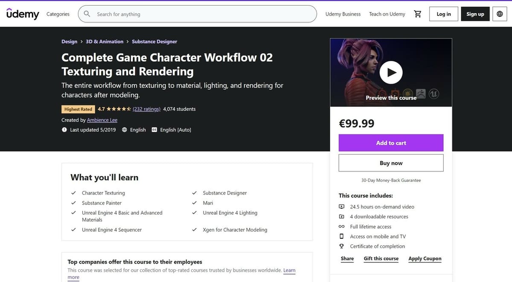
Task: Click the Sign up button
Action: tap(475, 14)
